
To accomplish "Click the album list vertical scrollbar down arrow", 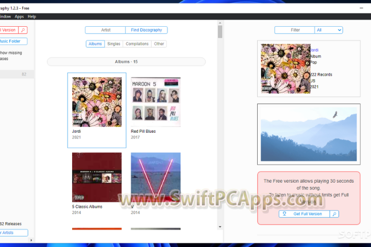I will [x=221, y=227].
